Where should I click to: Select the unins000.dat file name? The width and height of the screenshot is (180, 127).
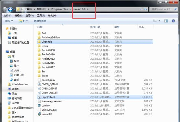(x=49, y=110)
